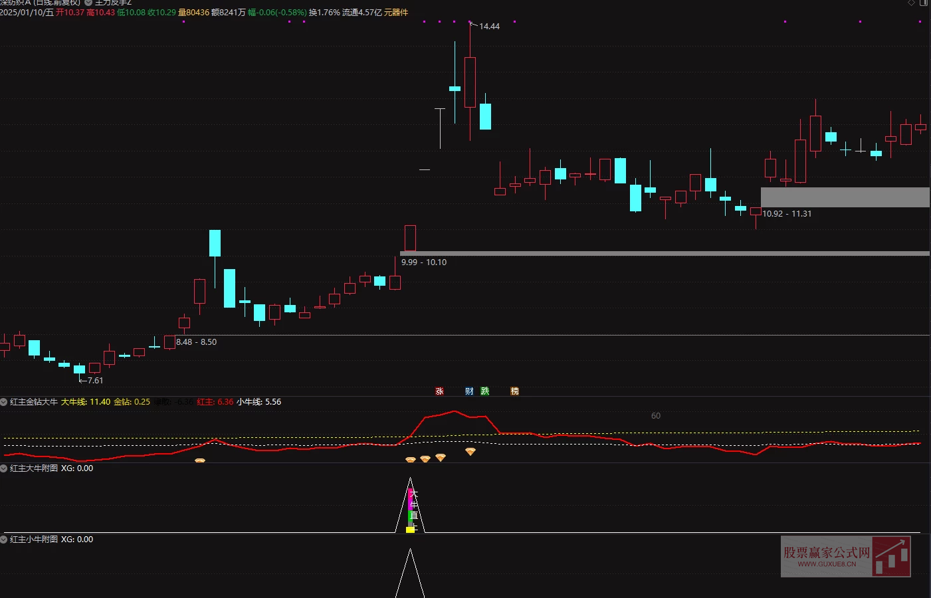Click the diamond icon at top right

click(911, 3)
